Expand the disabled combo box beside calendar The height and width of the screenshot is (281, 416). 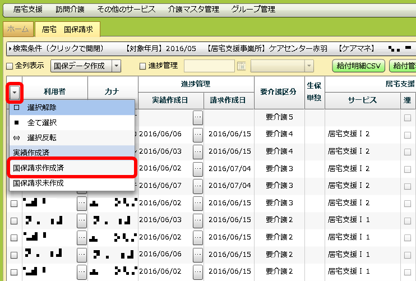[x=308, y=66]
